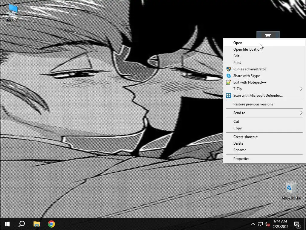Choose Copy from the context menu
This screenshot has height=230, width=306.
(x=264, y=128)
